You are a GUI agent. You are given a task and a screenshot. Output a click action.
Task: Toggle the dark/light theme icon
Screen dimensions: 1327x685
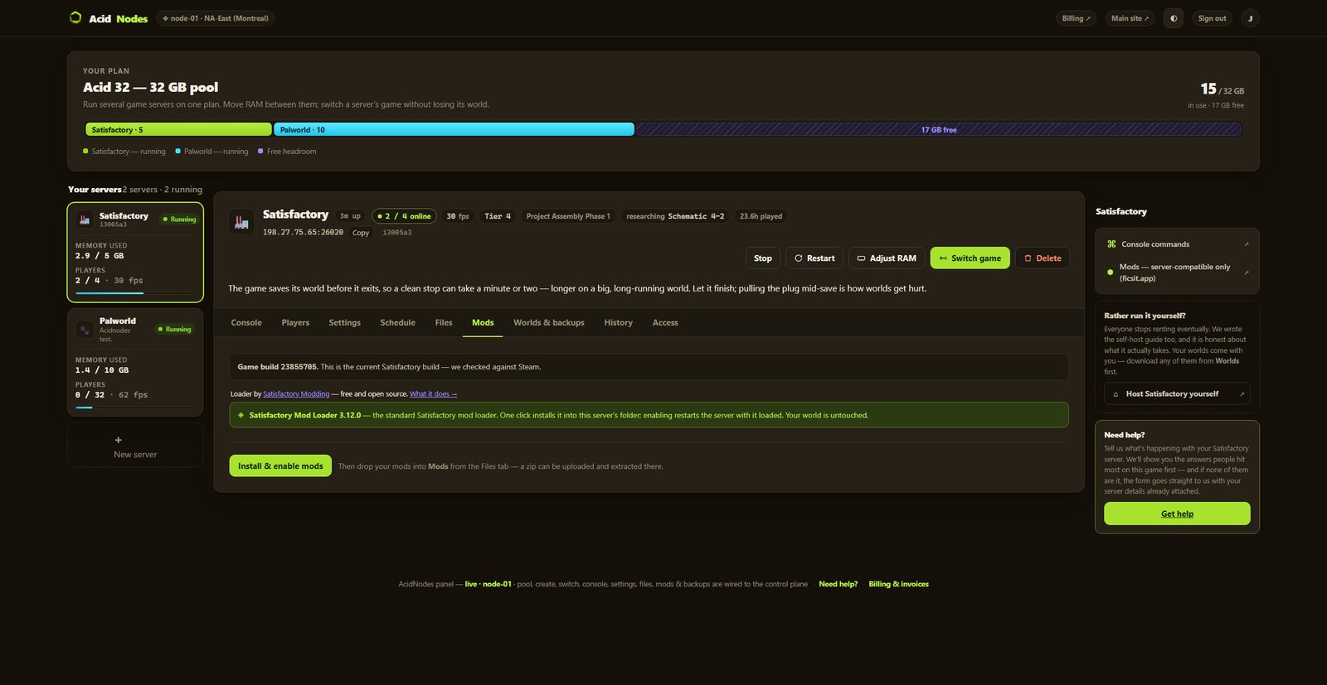(1174, 18)
